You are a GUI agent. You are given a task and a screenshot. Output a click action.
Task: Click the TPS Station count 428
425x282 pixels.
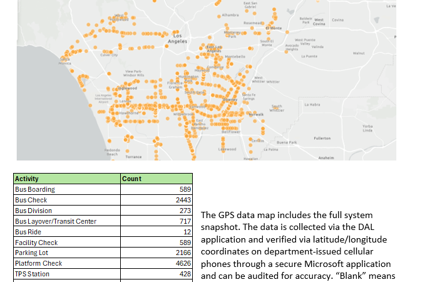(x=184, y=274)
